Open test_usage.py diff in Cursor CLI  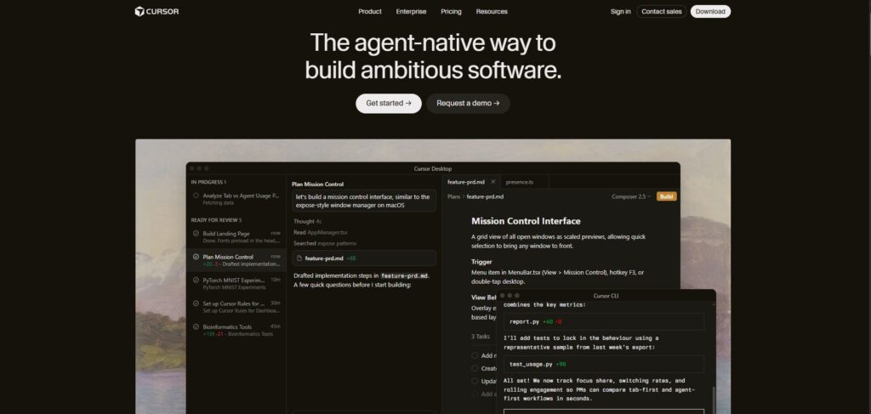[x=604, y=364]
